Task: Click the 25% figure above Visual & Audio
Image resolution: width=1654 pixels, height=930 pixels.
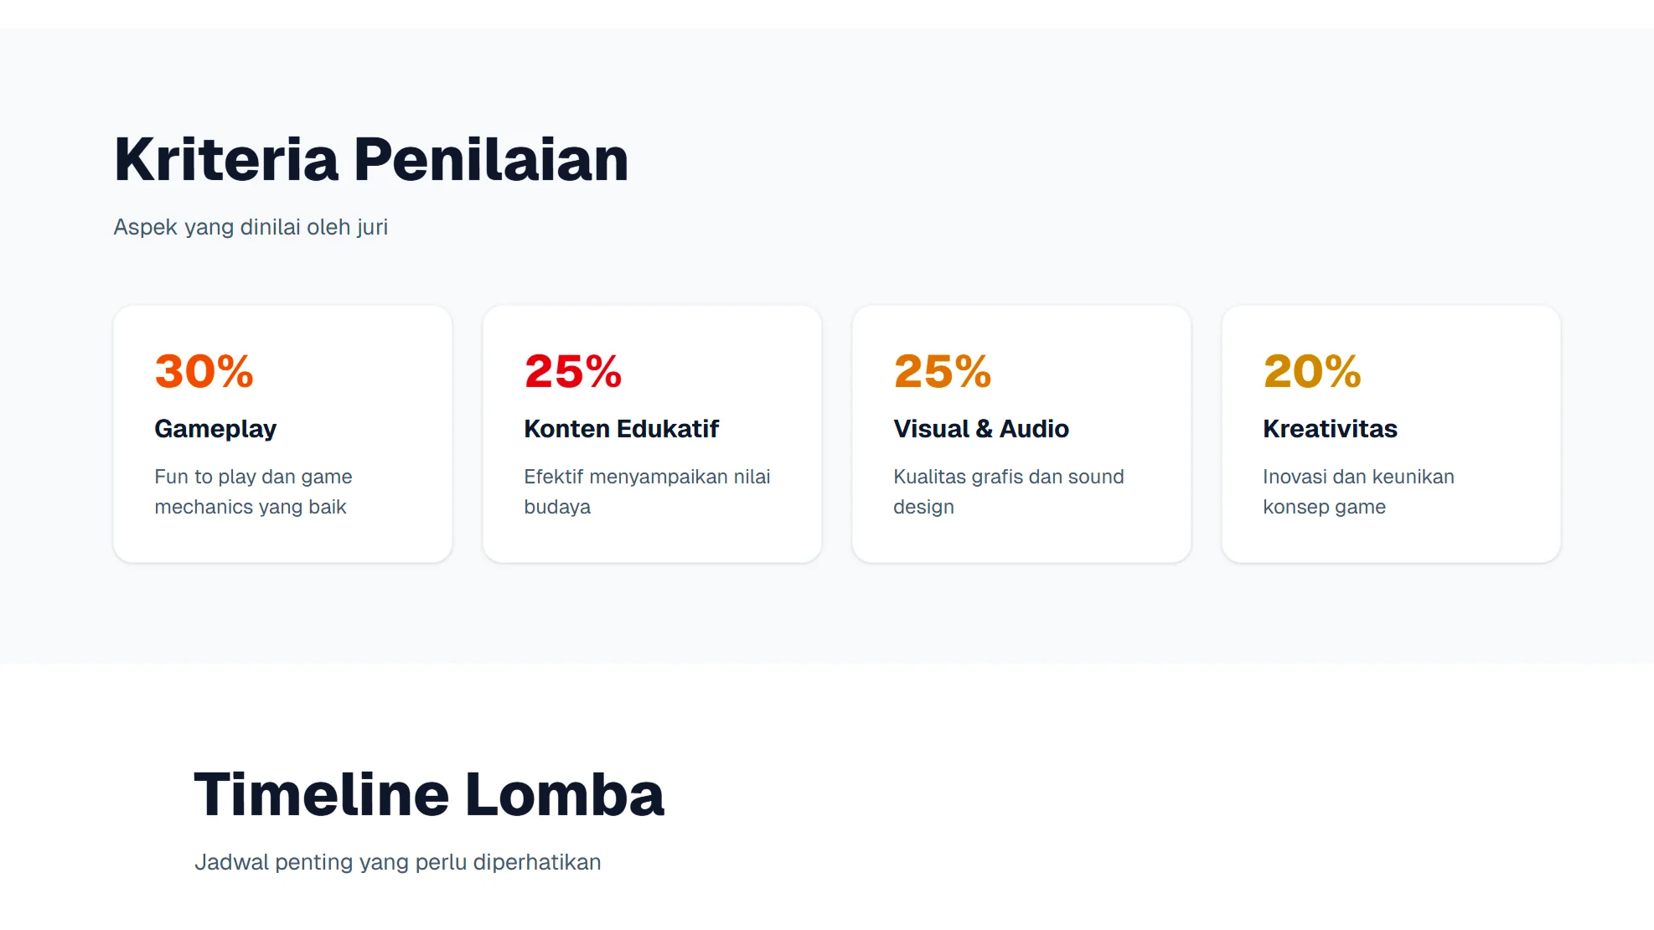Action: [x=943, y=371]
